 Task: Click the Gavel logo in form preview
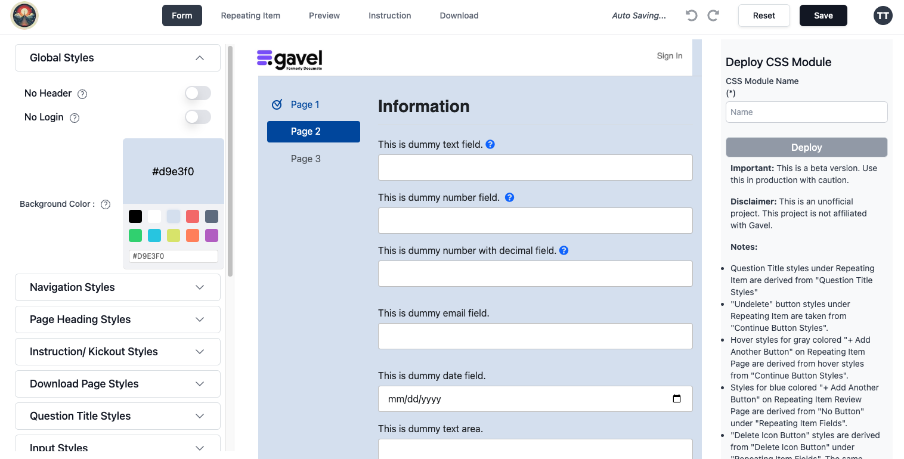(x=290, y=60)
